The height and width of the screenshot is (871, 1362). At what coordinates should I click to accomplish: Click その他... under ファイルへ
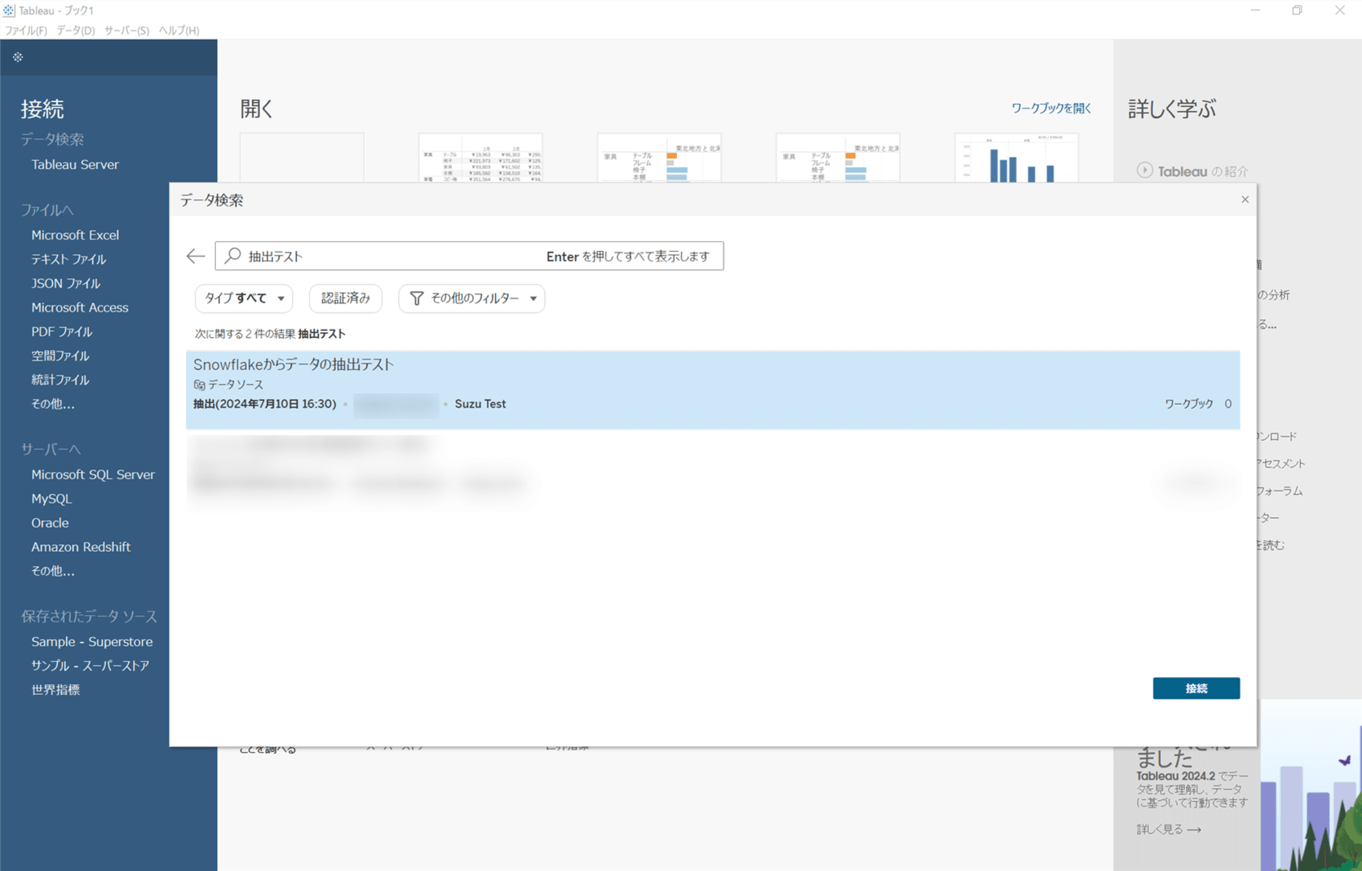[53, 404]
